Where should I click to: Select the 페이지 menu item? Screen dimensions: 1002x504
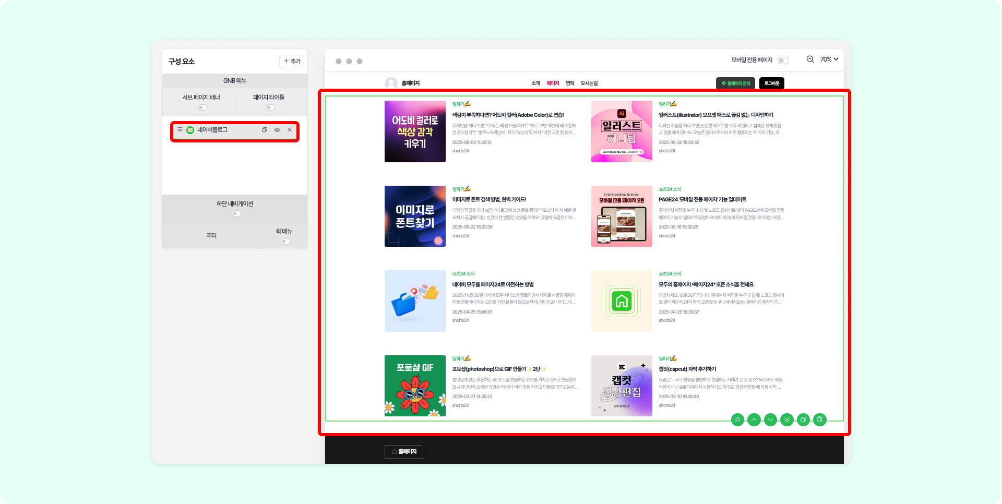(553, 83)
